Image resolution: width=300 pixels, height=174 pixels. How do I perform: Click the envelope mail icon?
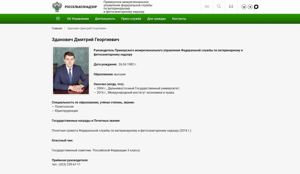coord(231,7)
